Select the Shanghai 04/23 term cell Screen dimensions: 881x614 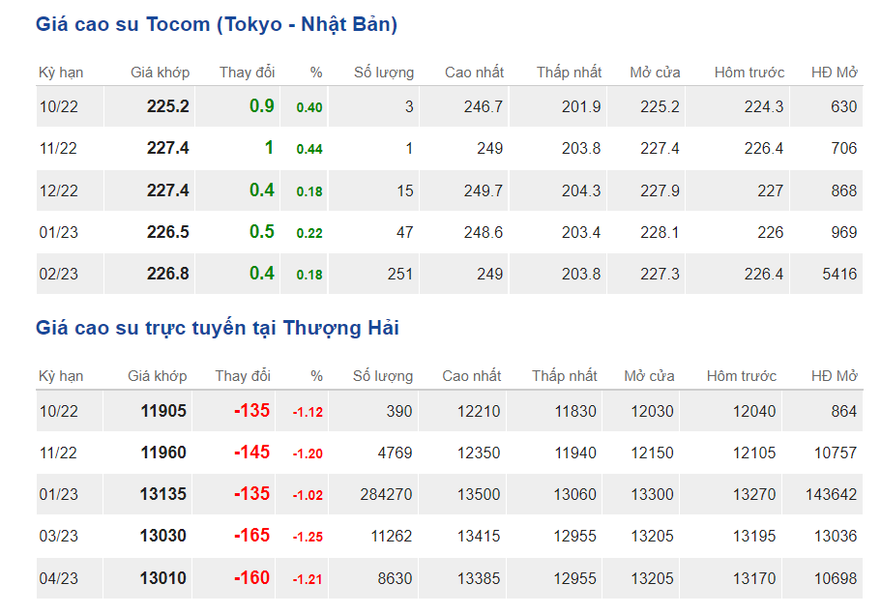coord(58,578)
